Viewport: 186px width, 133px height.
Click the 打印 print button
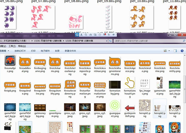tap(33, 51)
